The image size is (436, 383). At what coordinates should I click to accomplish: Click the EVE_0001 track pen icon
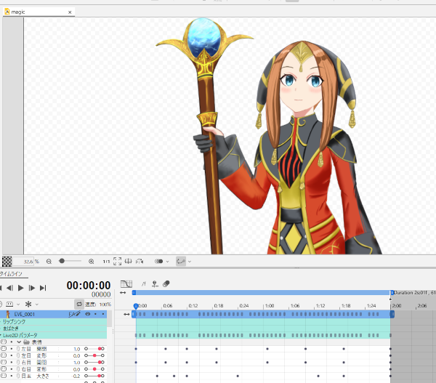pos(75,314)
